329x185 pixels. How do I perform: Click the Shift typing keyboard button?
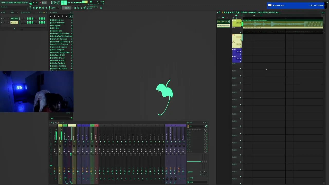pyautogui.click(x=75, y=8)
